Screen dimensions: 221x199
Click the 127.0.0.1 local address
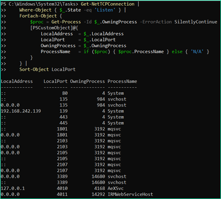pyautogui.click(x=13, y=189)
